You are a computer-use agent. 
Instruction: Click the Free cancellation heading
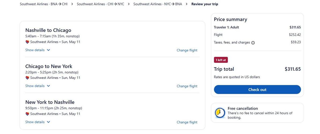[243, 109]
